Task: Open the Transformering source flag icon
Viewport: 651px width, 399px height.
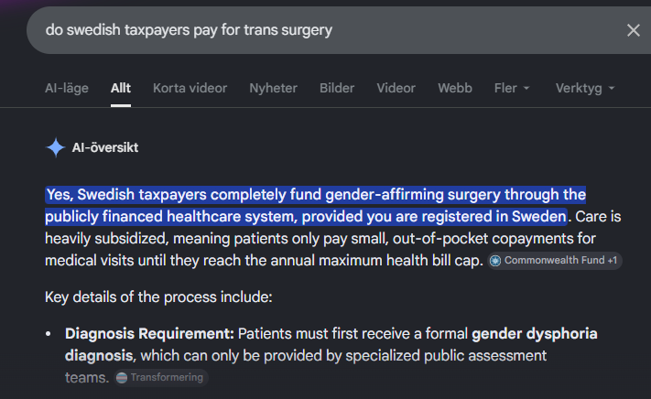Action: tap(122, 377)
